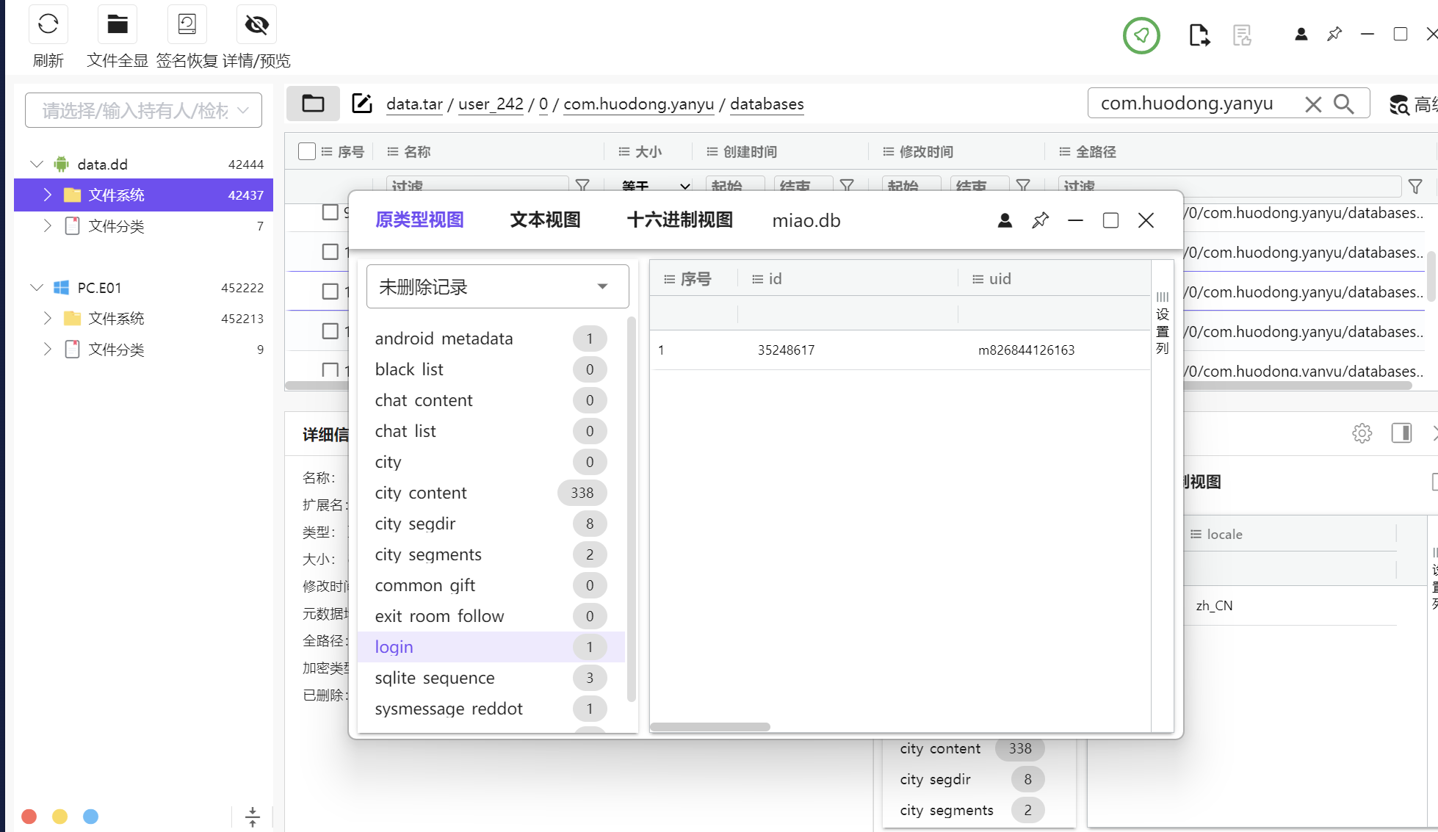Click the folder icon button before breadcrumb path
The width and height of the screenshot is (1438, 832).
pyautogui.click(x=313, y=104)
